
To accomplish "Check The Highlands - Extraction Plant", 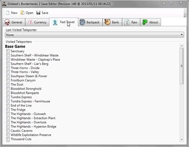I will pos(8,118).
